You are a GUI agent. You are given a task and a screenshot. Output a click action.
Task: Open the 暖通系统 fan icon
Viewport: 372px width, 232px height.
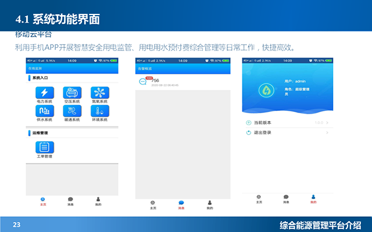point(72,111)
